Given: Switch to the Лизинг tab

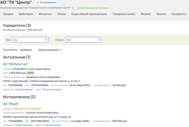Looking at the screenshot, I should (146, 14).
